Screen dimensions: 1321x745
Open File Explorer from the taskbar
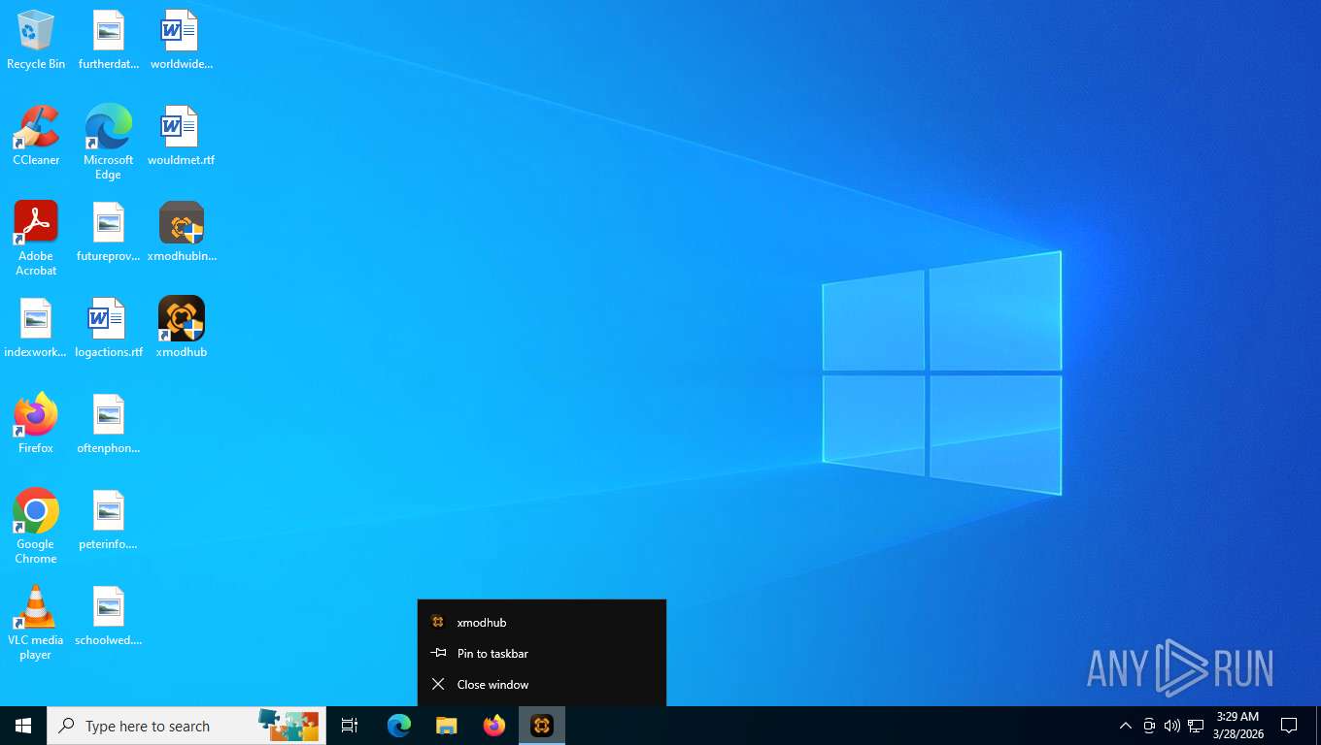pyautogui.click(x=447, y=726)
